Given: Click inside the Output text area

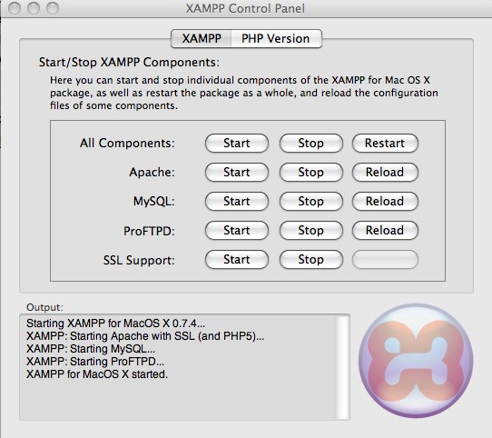Looking at the screenshot, I should (x=178, y=367).
